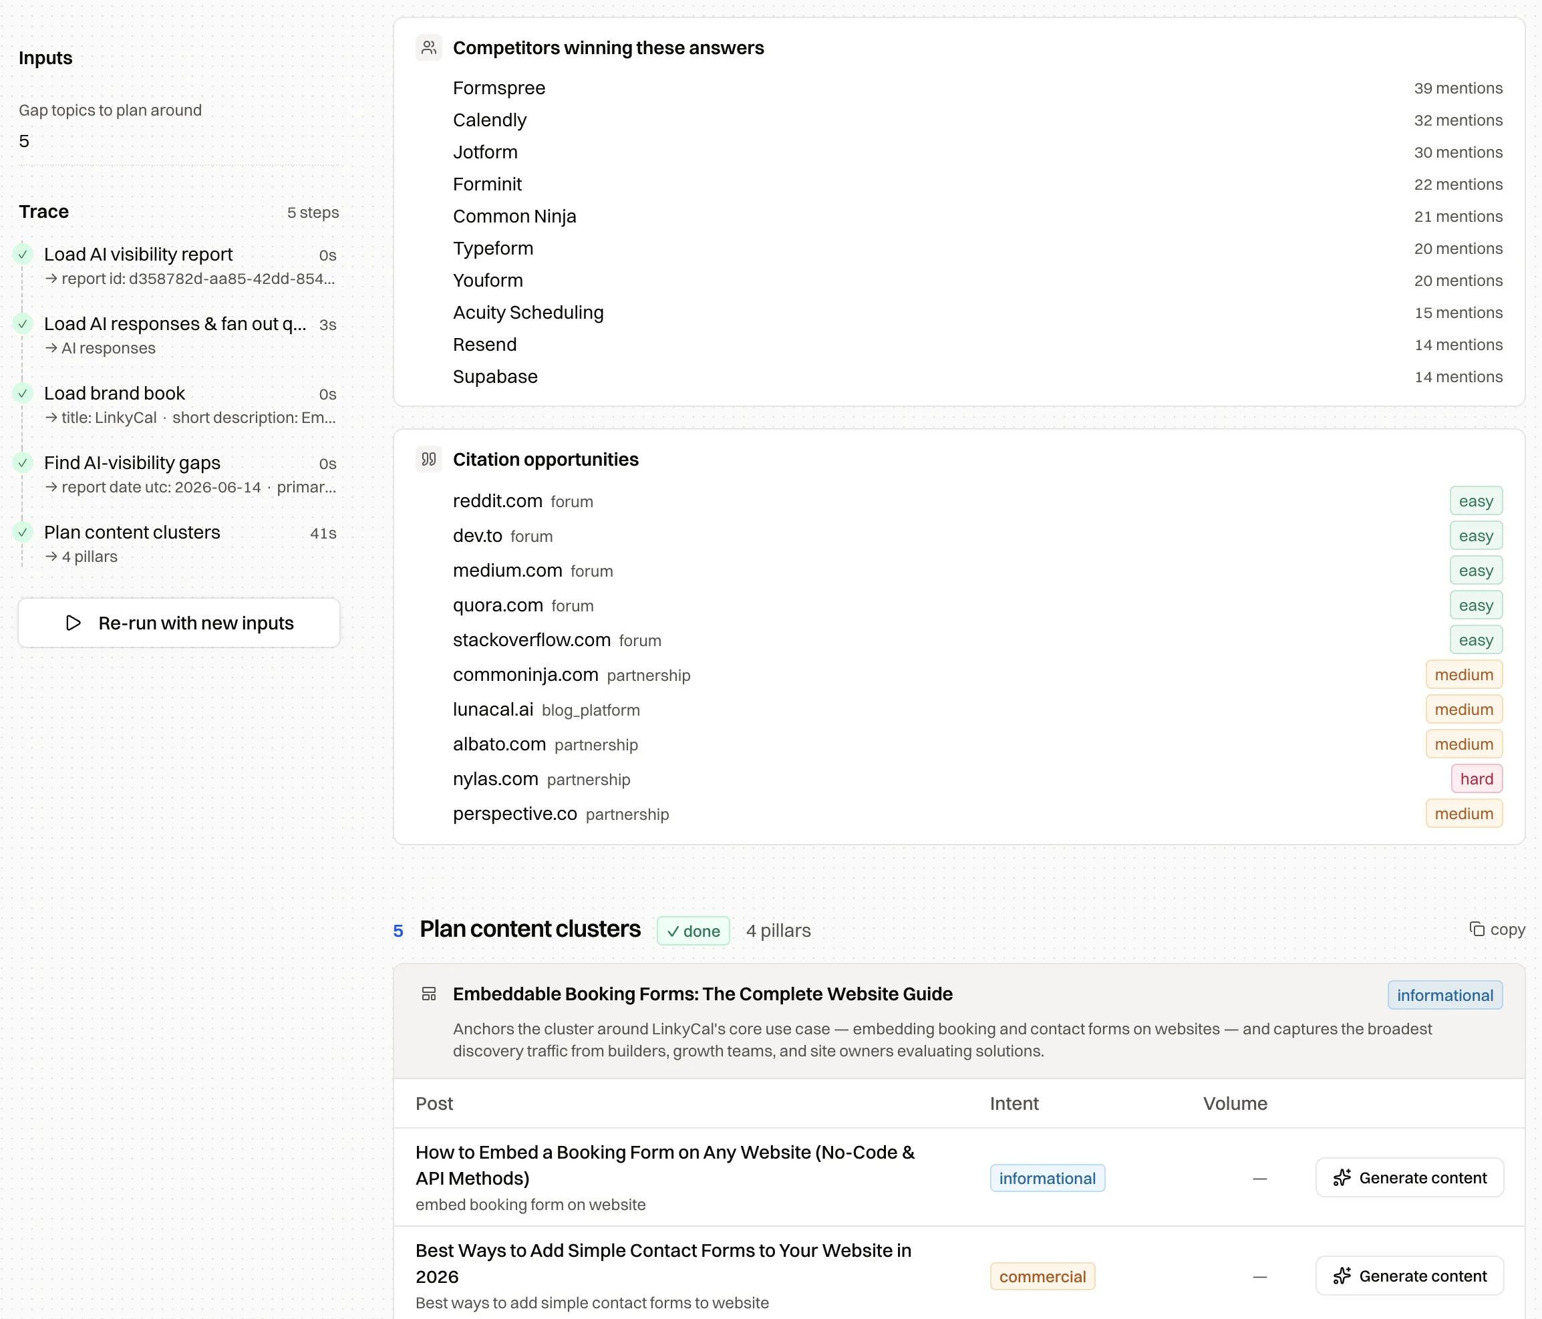
Task: Click the green check for Load AI visibility report
Action: click(x=23, y=255)
